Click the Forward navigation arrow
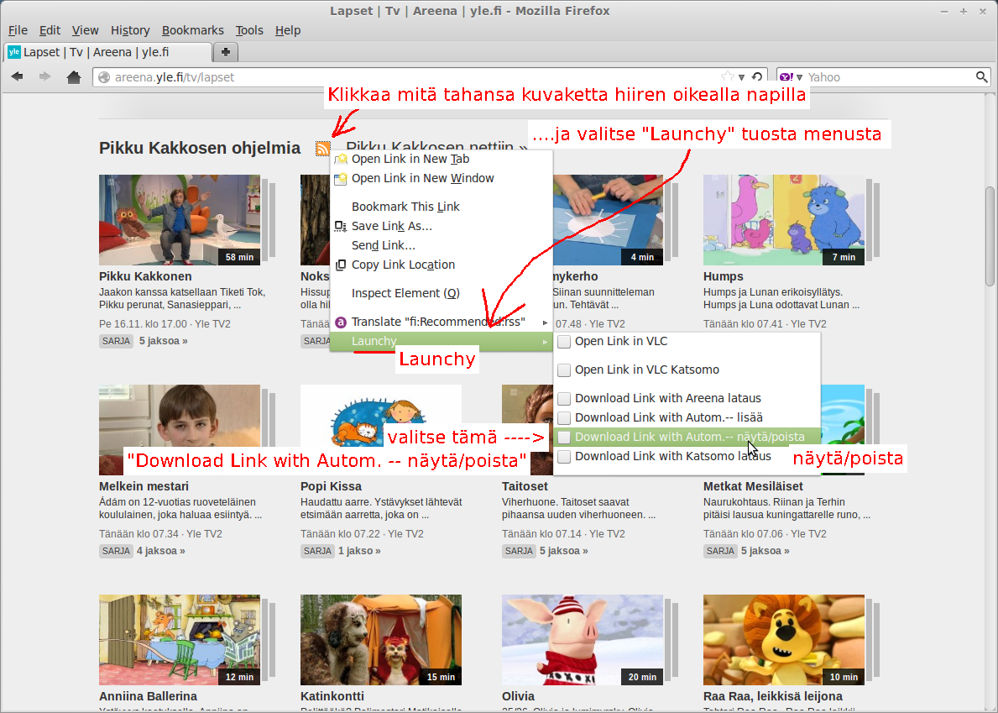 [x=44, y=77]
